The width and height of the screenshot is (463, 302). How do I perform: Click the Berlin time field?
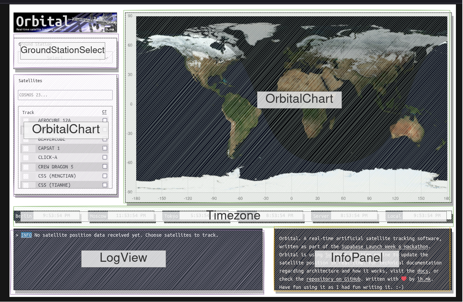[56, 215]
